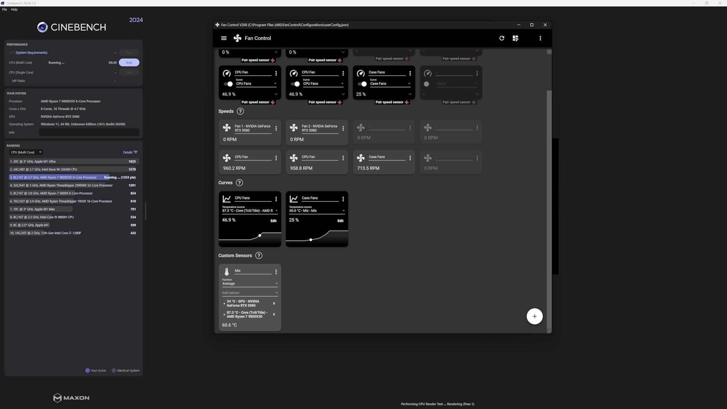
Task: Click the graph icon of the Case Fans curve
Action: click(294, 199)
